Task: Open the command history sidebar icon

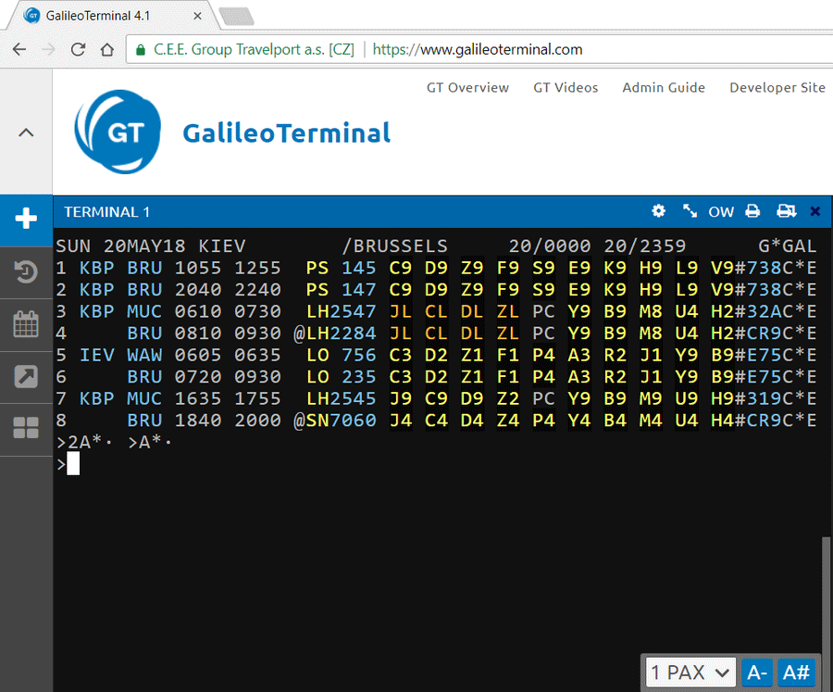Action: (x=26, y=271)
